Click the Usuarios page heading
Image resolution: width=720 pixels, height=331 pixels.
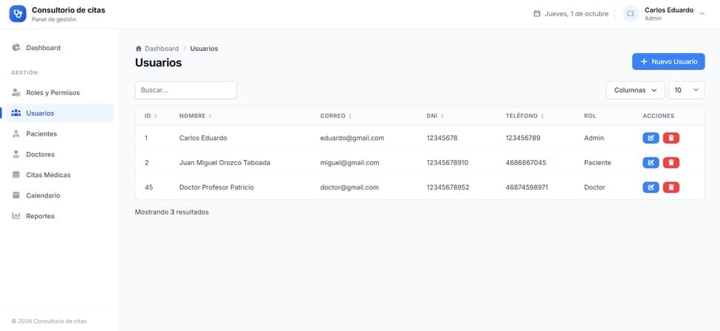159,63
